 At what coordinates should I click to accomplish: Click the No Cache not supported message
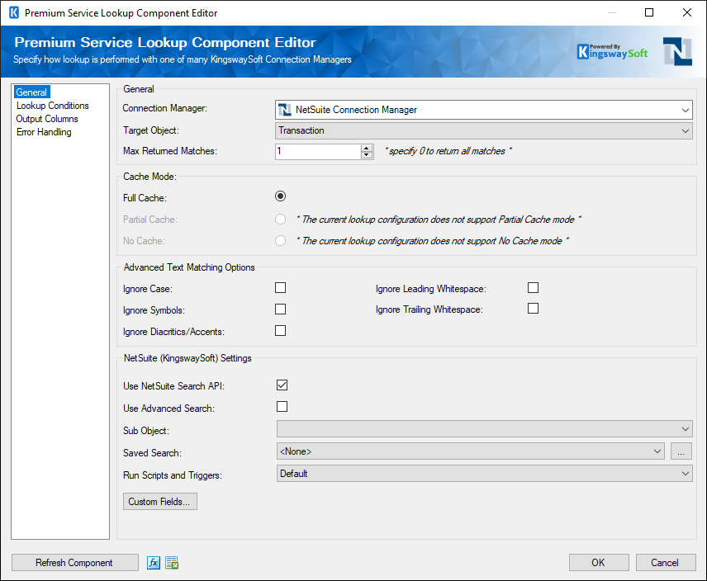(433, 241)
